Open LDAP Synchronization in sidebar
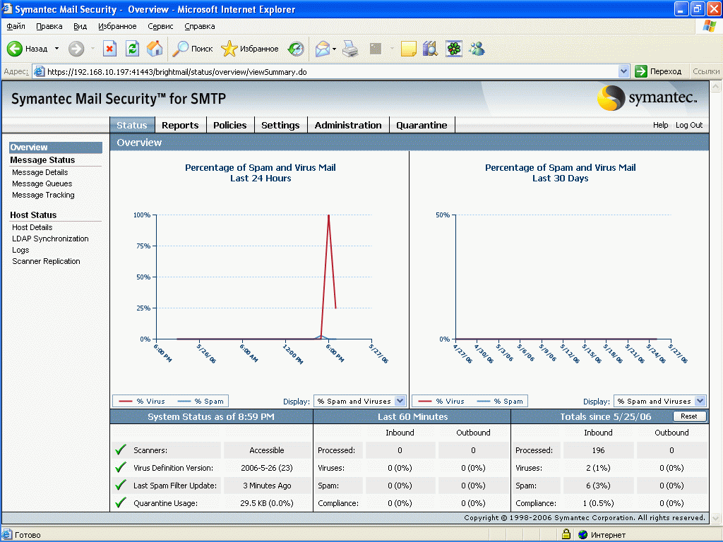 pyautogui.click(x=50, y=239)
